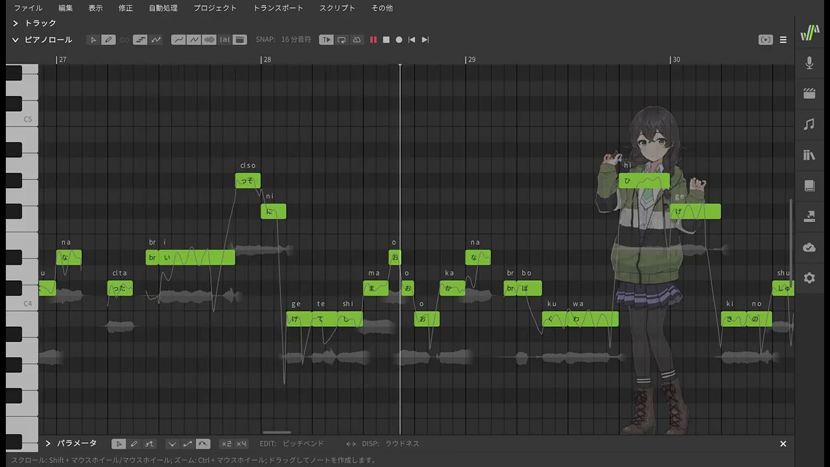The width and height of the screenshot is (830, 467).
Task: Open the settings gear panel
Action: (x=809, y=278)
